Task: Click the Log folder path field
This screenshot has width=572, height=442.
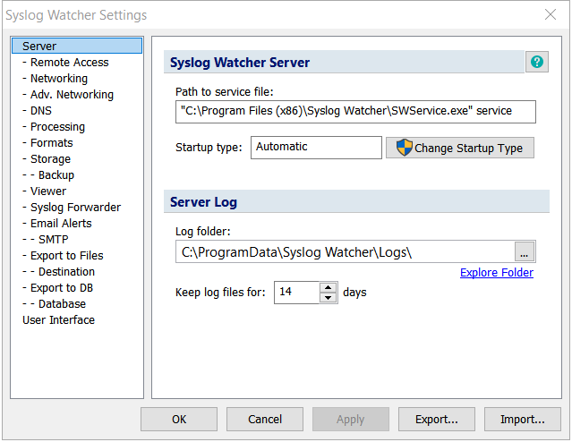Action: pyautogui.click(x=346, y=251)
